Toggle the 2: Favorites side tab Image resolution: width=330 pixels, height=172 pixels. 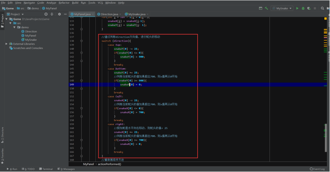pyautogui.click(x=2, y=156)
